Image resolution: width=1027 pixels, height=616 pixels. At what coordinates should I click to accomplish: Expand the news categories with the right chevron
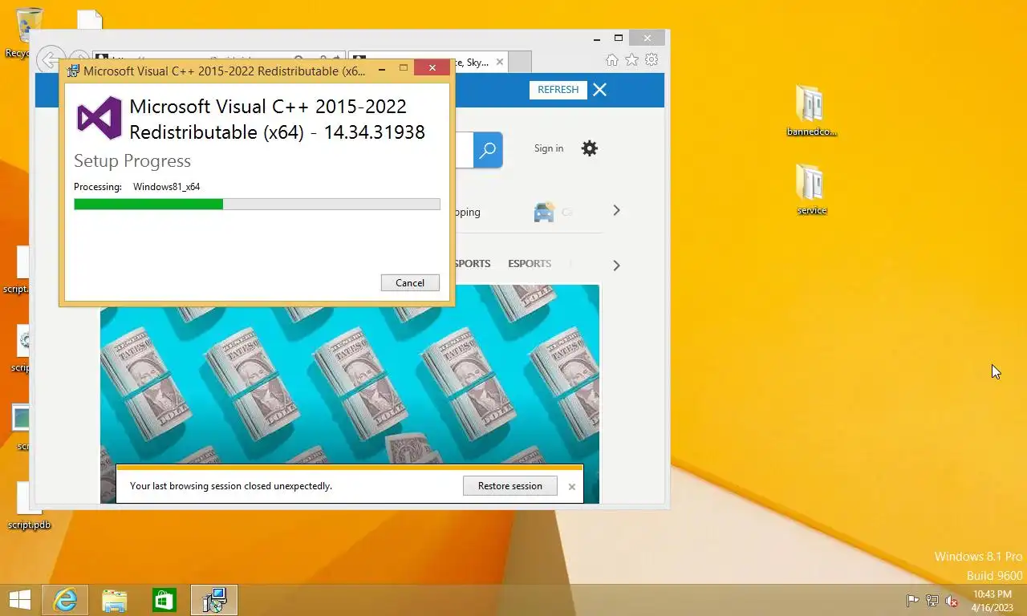(616, 265)
